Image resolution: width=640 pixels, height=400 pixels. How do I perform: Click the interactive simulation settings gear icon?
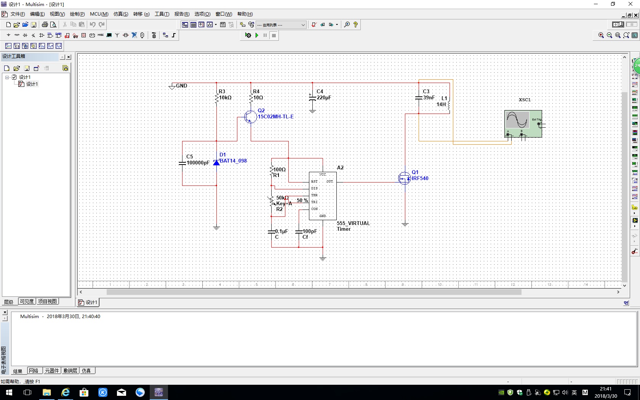point(248,35)
